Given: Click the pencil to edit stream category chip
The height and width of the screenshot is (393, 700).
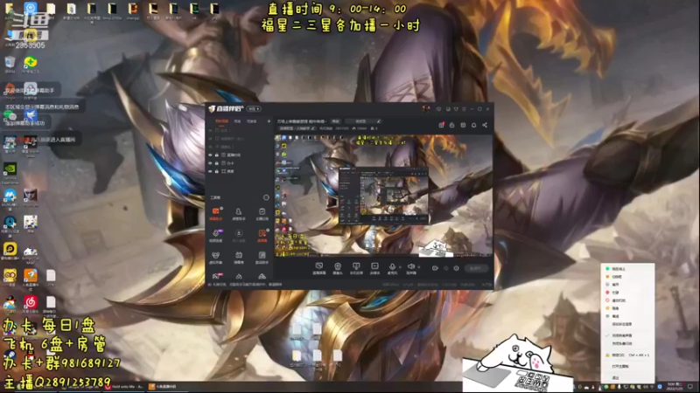Looking at the screenshot, I should [x=313, y=128].
